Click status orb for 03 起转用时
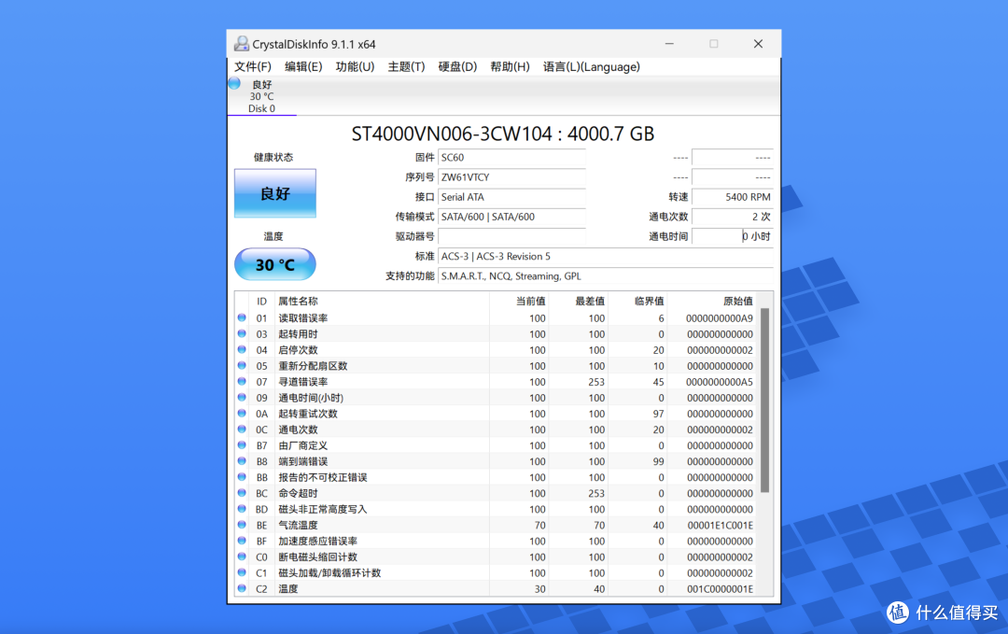Viewport: 1008px width, 634px height. pyautogui.click(x=242, y=333)
